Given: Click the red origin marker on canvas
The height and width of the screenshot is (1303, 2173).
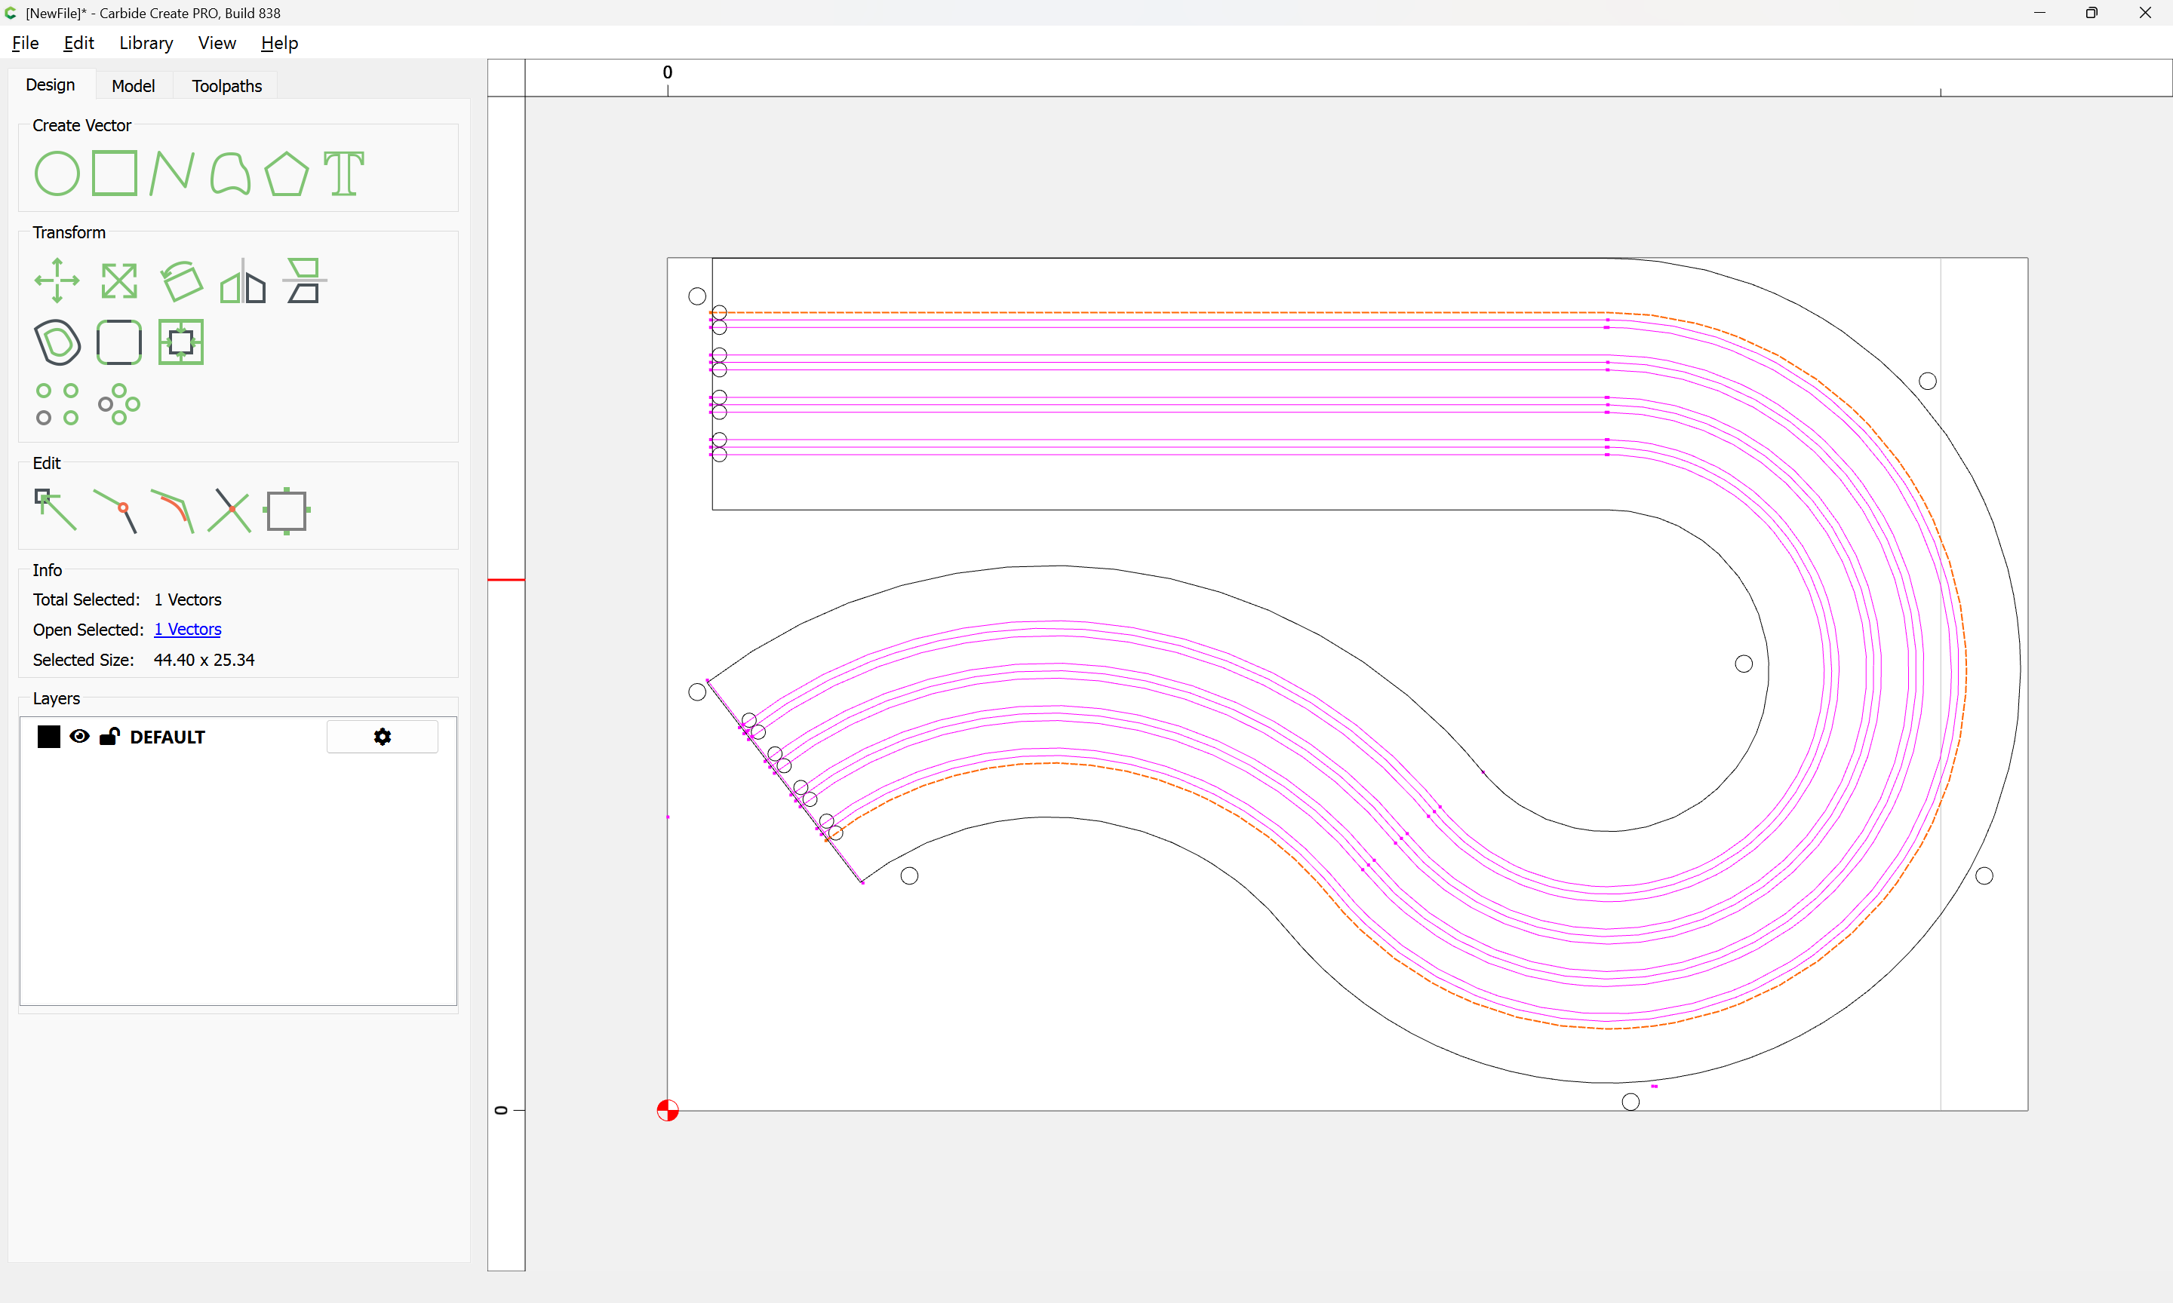Looking at the screenshot, I should click(x=668, y=1111).
